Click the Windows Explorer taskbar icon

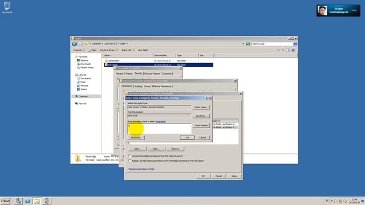tap(37, 201)
